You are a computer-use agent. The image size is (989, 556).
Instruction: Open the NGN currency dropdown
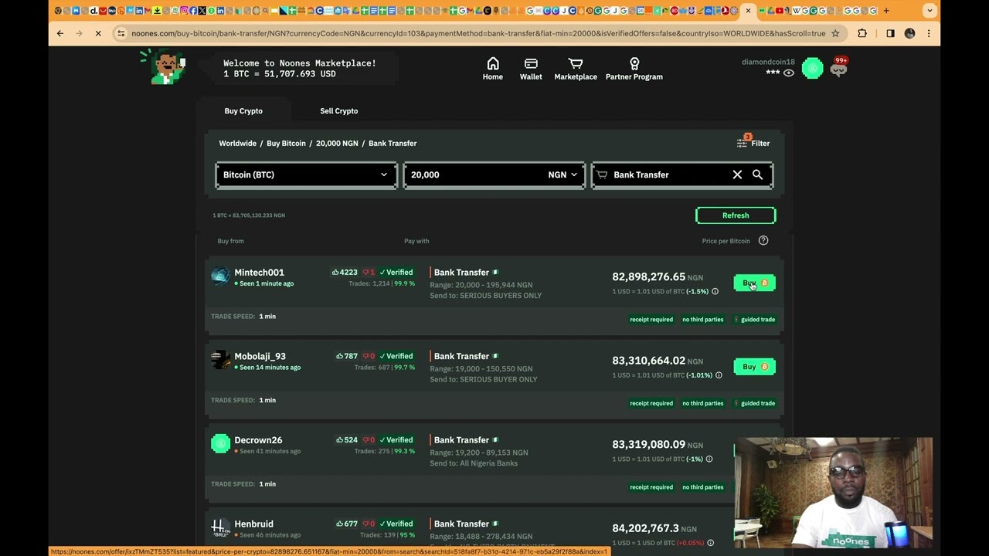(x=562, y=175)
